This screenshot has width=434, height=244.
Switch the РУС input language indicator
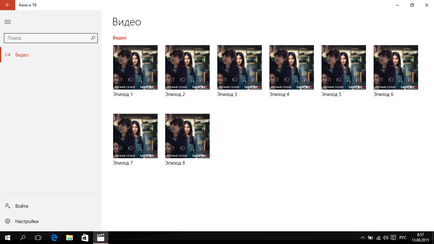pos(403,238)
